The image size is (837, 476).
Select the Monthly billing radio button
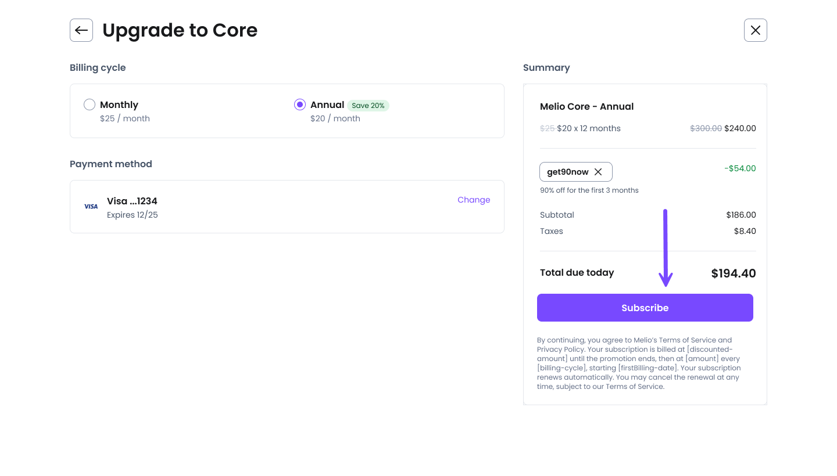point(90,104)
